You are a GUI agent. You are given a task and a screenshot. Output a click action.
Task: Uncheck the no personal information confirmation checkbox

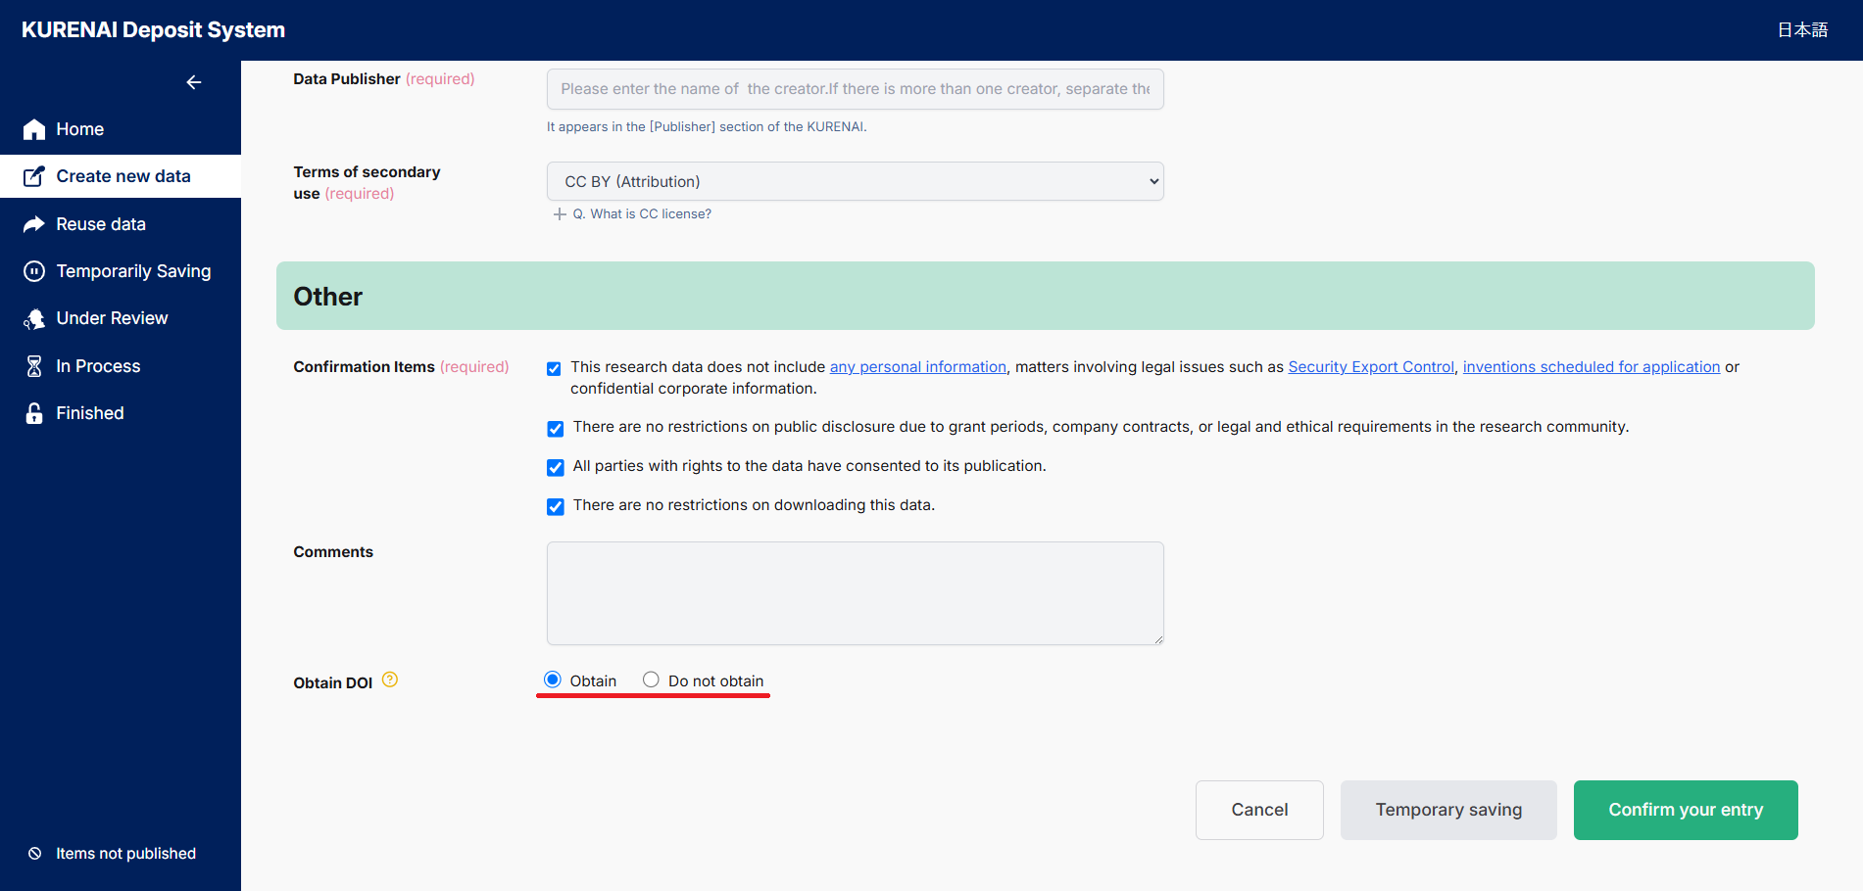pyautogui.click(x=554, y=368)
